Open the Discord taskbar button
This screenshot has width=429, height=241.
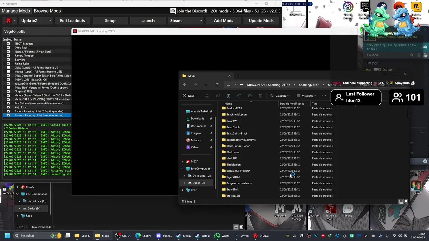tap(164, 236)
